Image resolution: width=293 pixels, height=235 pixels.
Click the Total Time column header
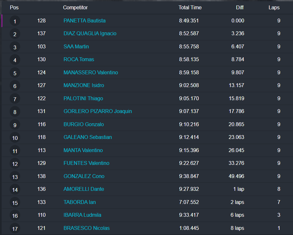click(x=190, y=8)
